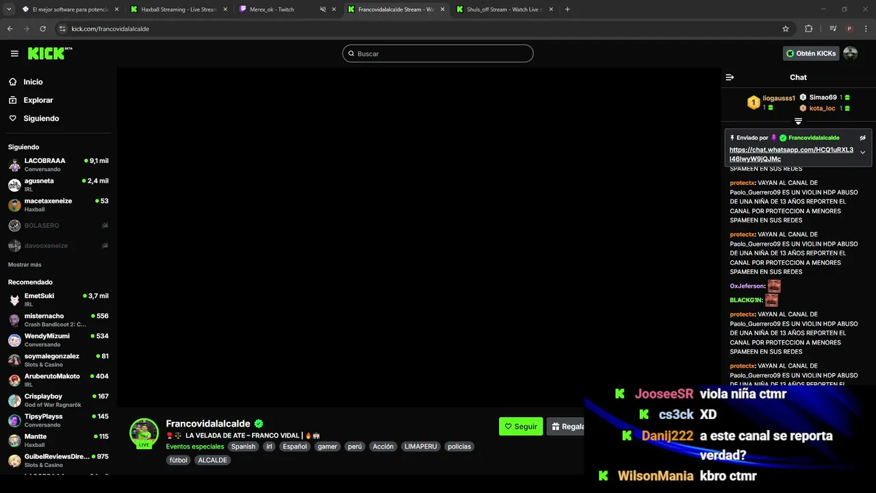Open EmetSuki recommended channel
The width and height of the screenshot is (876, 493).
[x=58, y=299]
